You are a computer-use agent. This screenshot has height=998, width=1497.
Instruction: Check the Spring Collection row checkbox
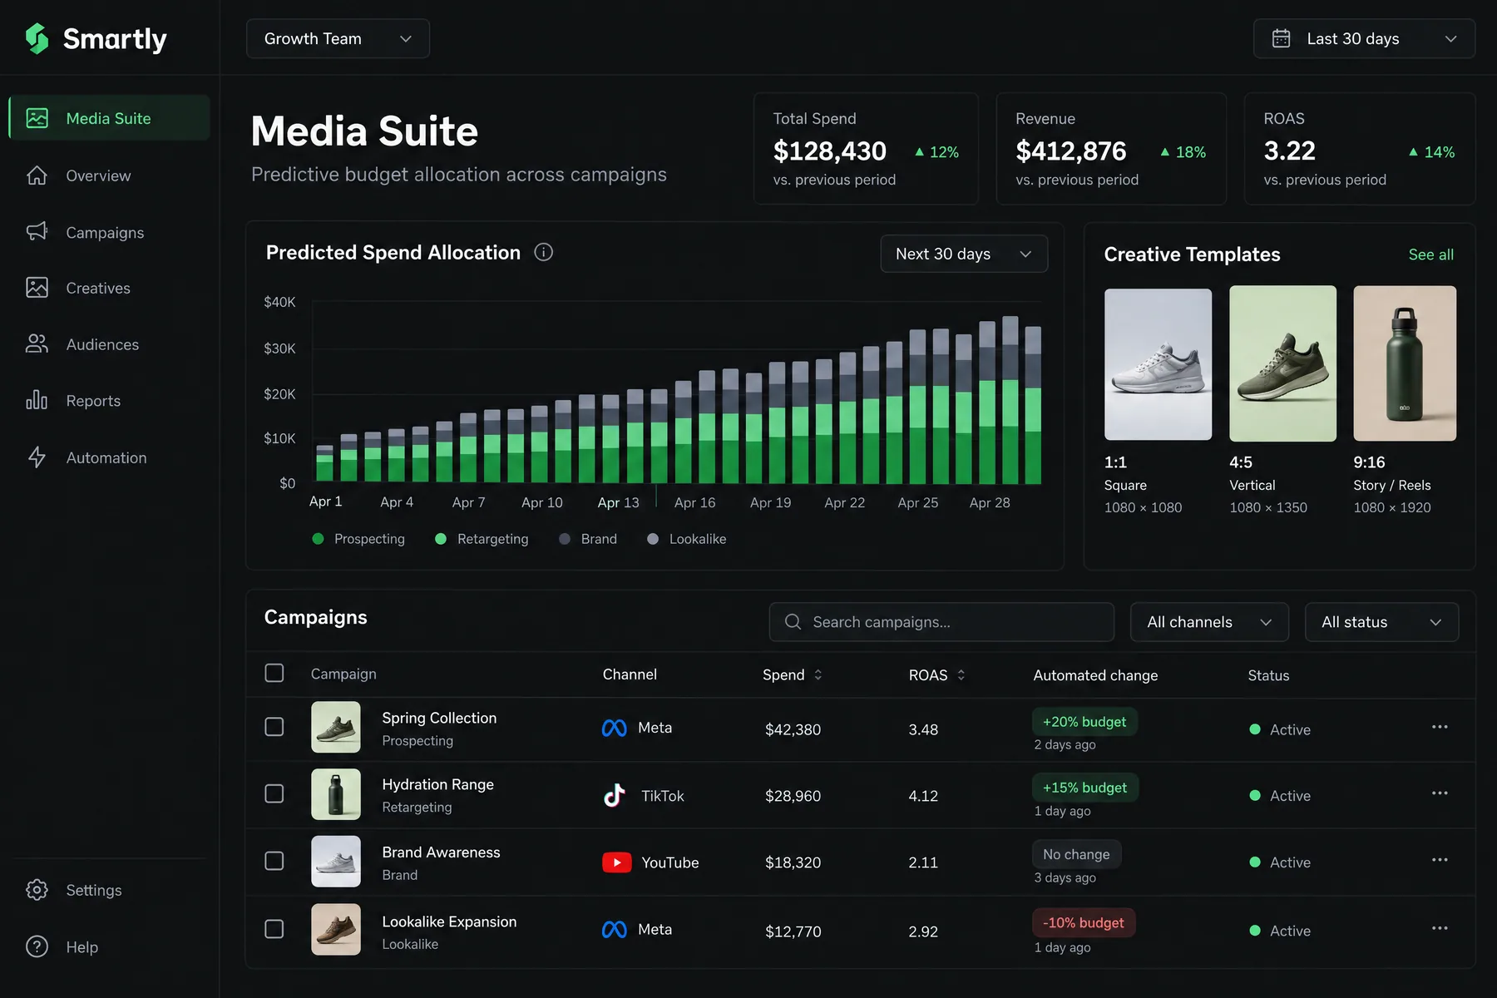click(x=274, y=727)
